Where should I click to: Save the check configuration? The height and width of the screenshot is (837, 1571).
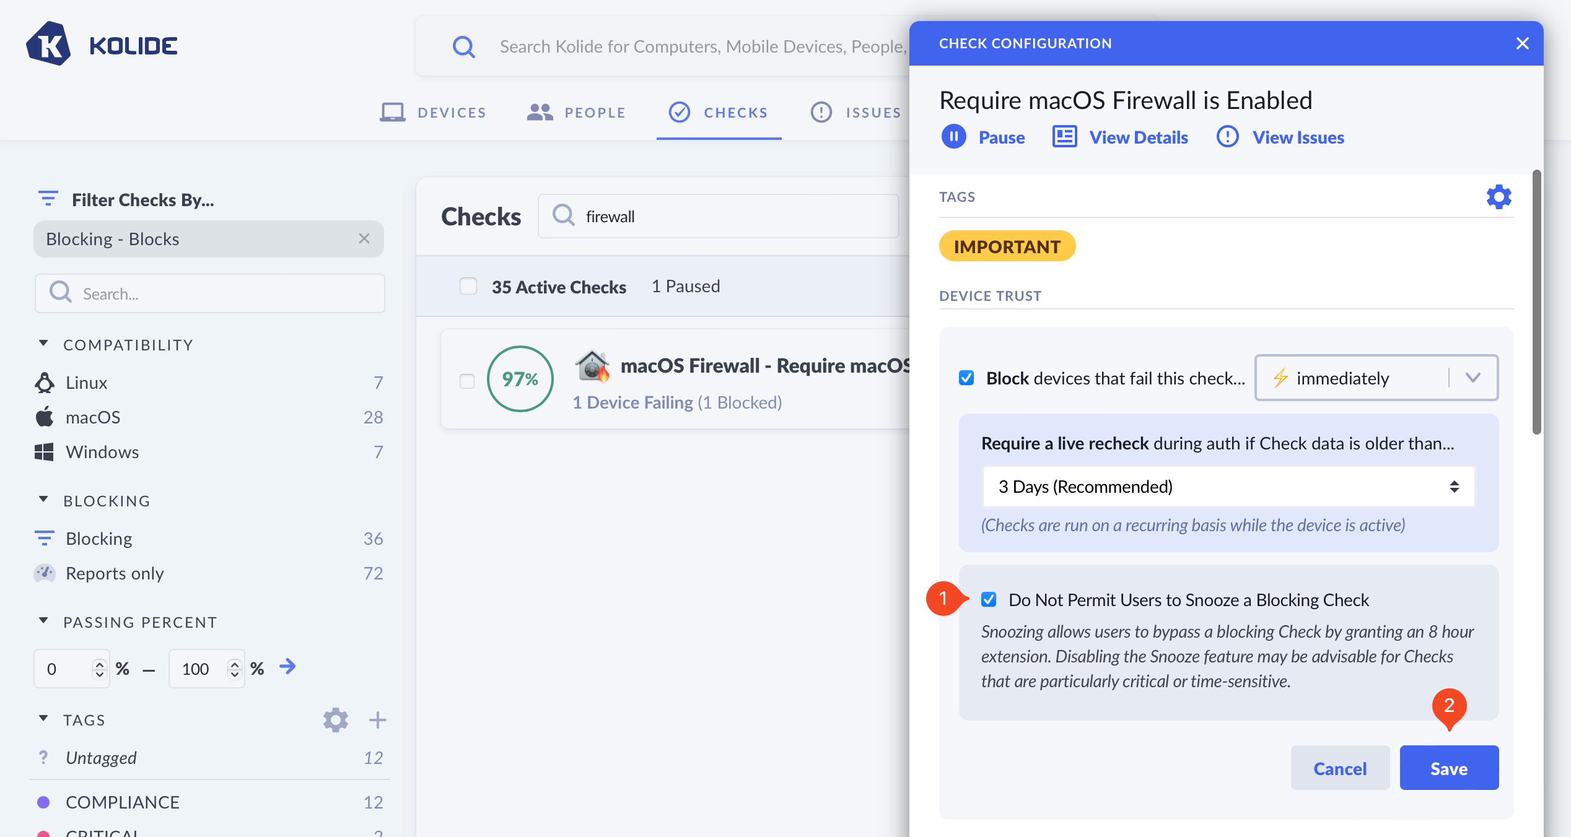(x=1448, y=768)
